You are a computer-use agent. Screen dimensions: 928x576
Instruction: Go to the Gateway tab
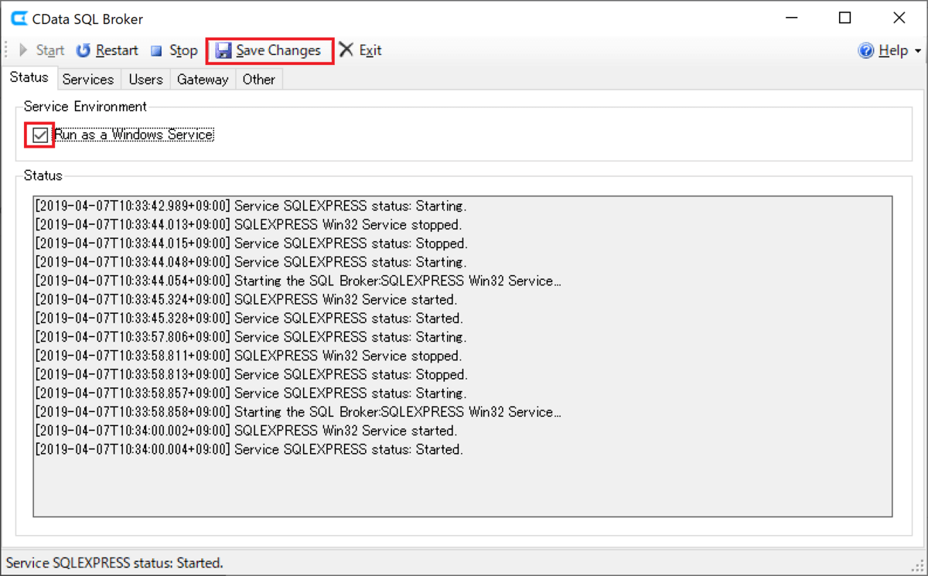(x=203, y=79)
